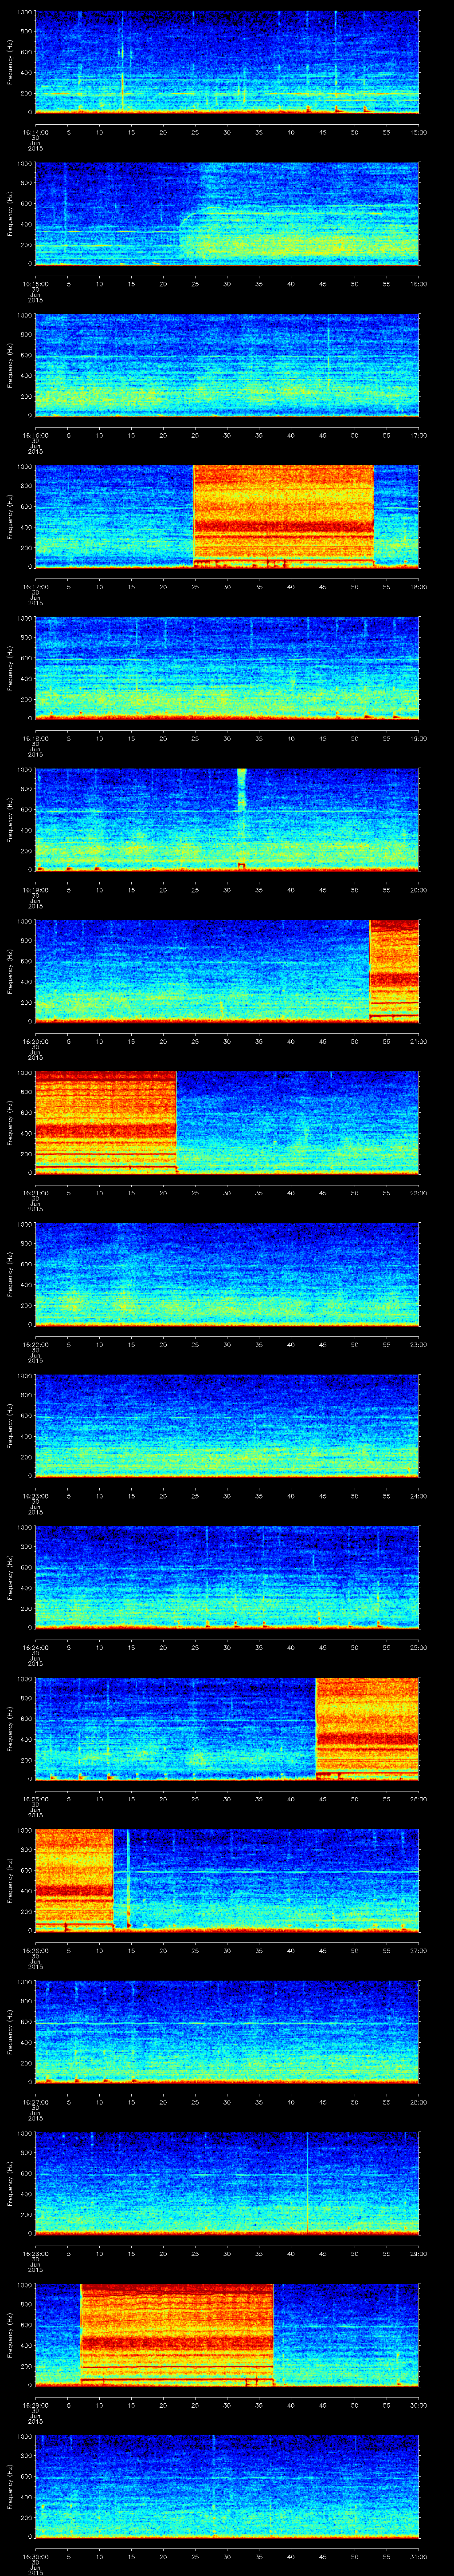Click the spectrogram panel starting at 16:14:00
The height and width of the screenshot is (2576, 454).
coord(227,62)
